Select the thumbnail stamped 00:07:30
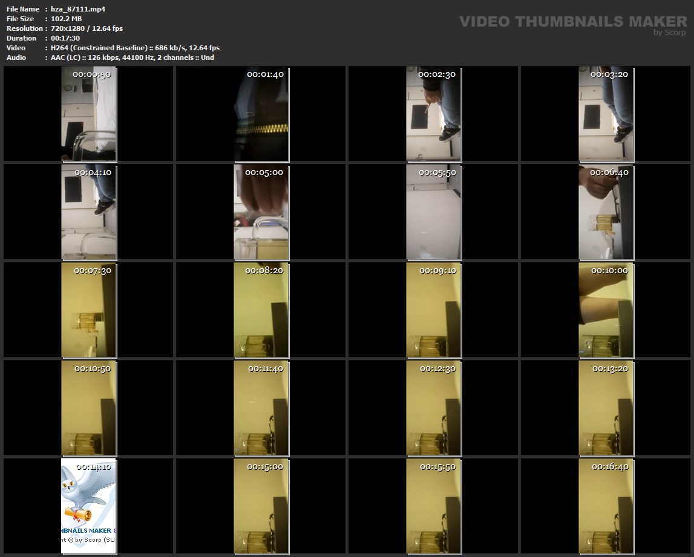 pos(88,310)
